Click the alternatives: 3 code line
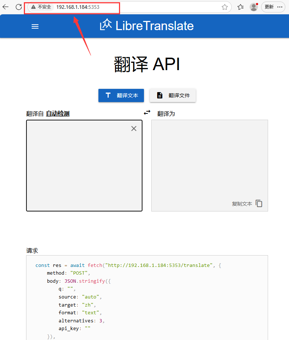The height and width of the screenshot is (340, 289). 82,321
